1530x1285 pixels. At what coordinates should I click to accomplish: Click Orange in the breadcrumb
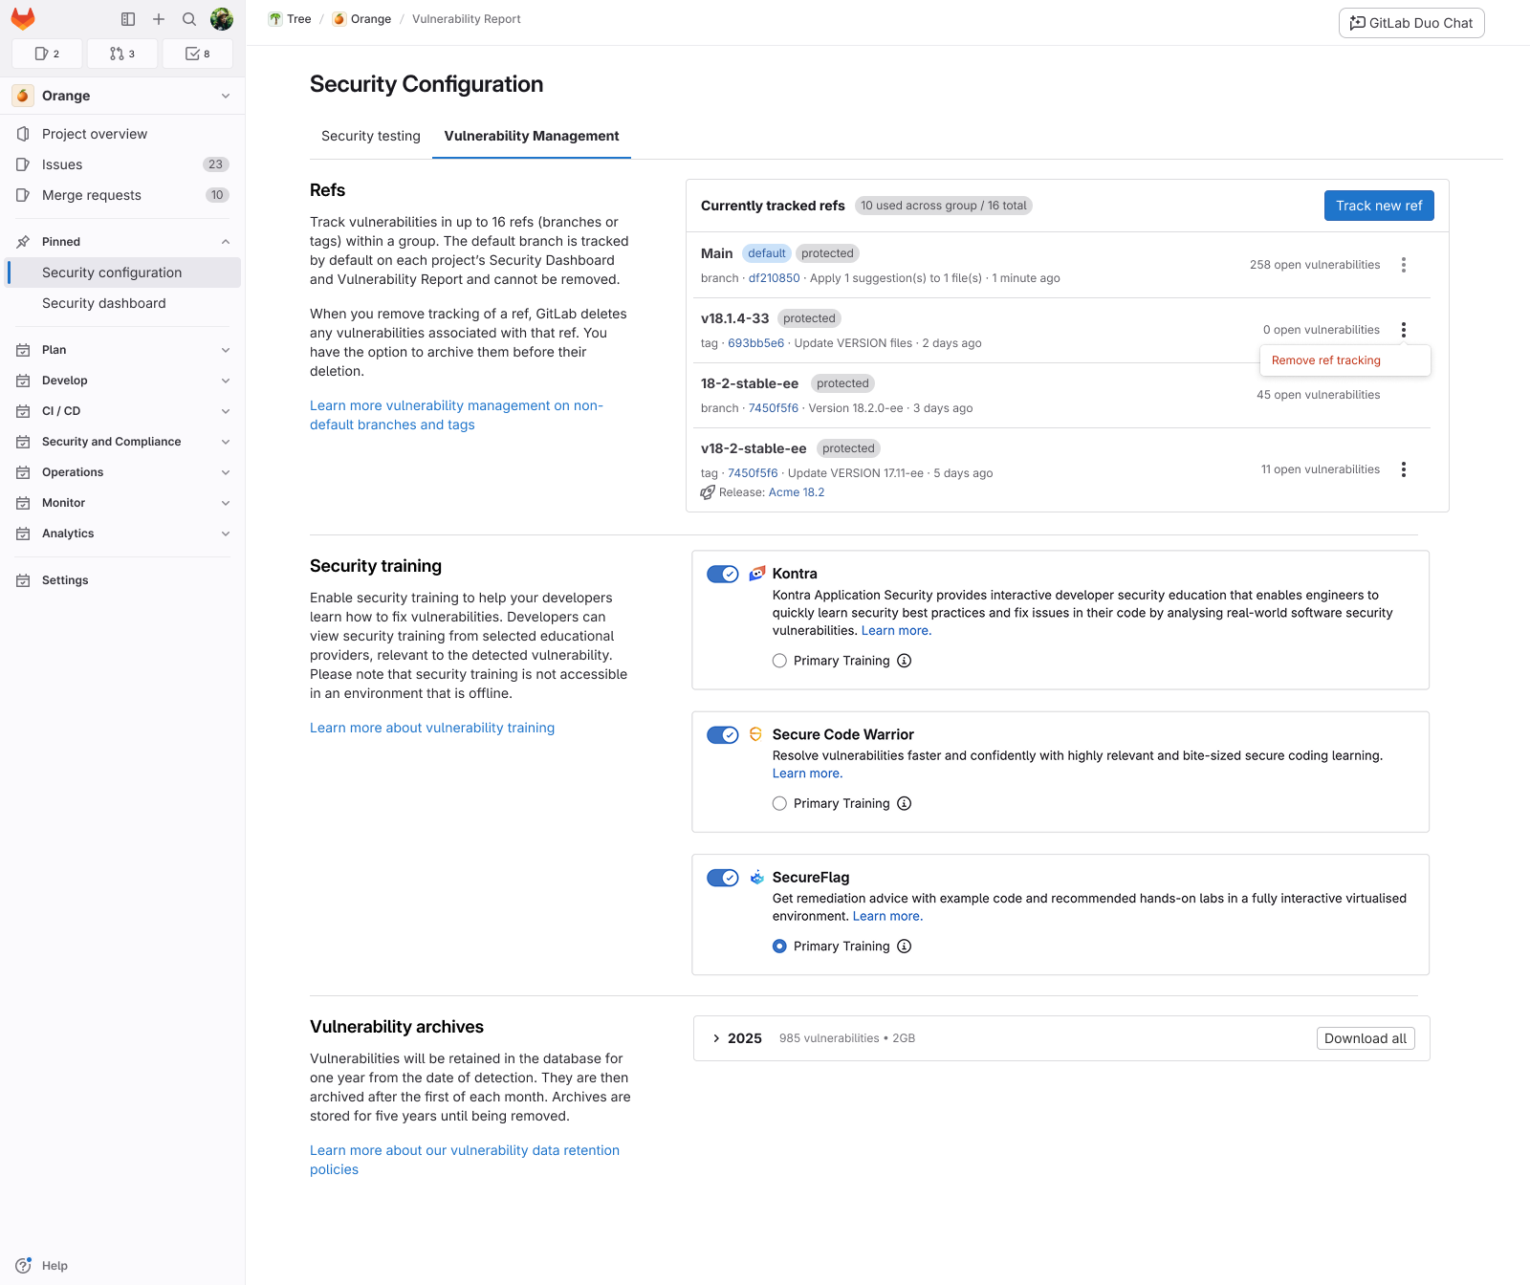point(371,19)
